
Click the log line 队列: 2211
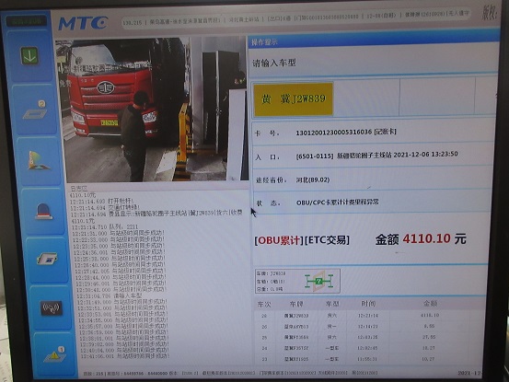(105, 226)
